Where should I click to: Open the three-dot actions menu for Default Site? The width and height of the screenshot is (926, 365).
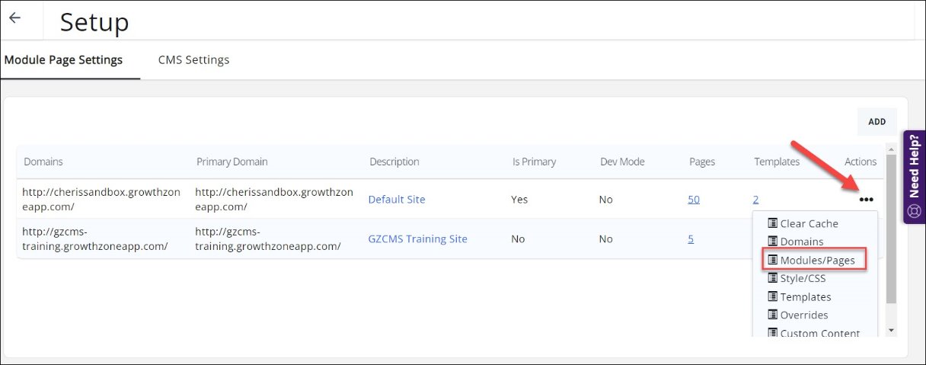pos(866,200)
